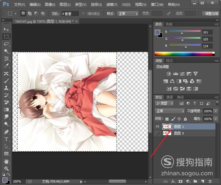Switch to 通道 channels tab

click(169, 97)
